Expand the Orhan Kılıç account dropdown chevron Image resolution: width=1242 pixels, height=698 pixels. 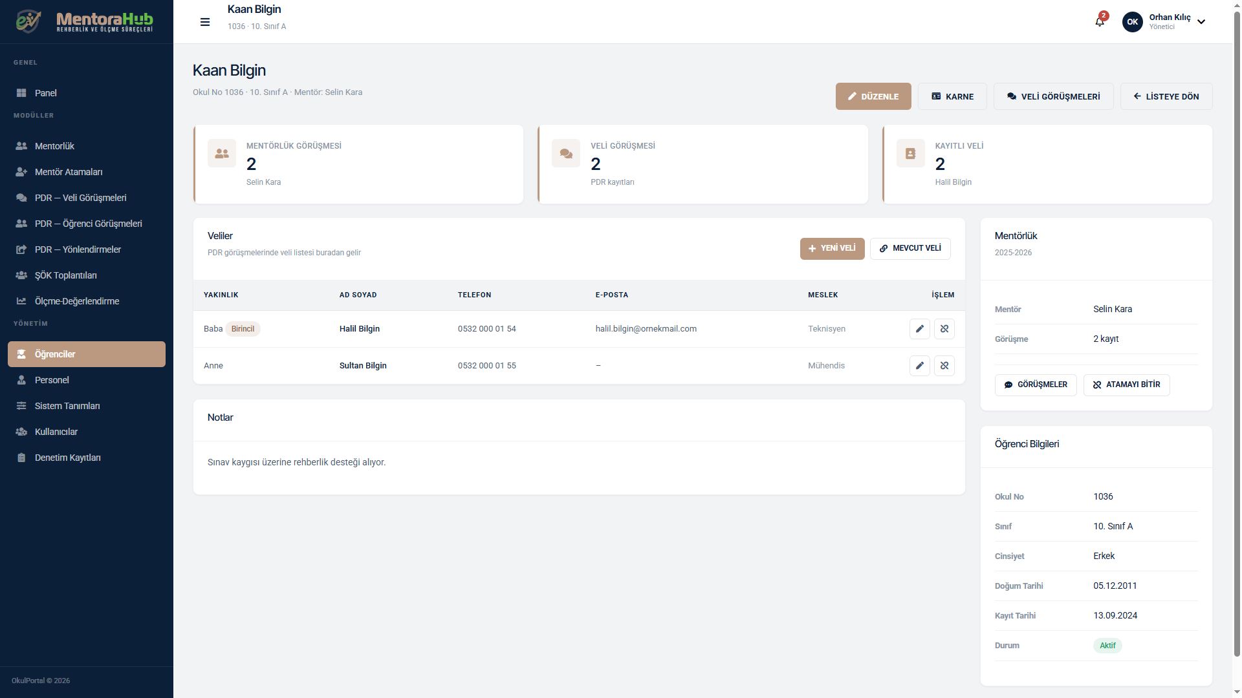pos(1201,22)
